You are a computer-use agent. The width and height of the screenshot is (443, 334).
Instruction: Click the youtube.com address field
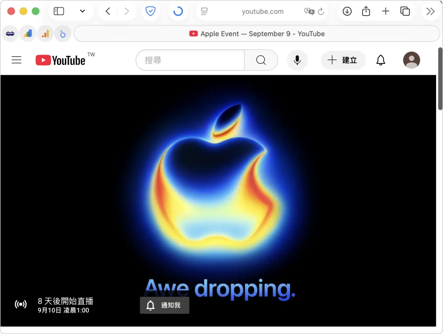pyautogui.click(x=262, y=11)
